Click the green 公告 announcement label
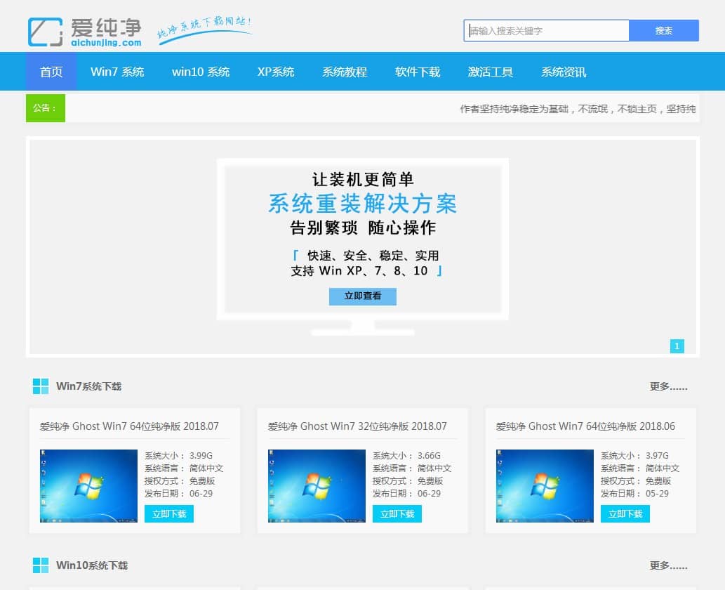The width and height of the screenshot is (725, 590). pyautogui.click(x=45, y=108)
